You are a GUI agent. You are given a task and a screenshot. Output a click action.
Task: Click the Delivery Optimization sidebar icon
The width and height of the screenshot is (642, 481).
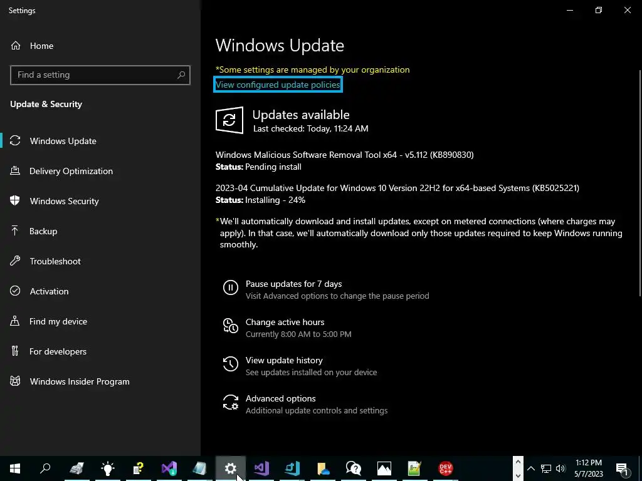(15, 171)
